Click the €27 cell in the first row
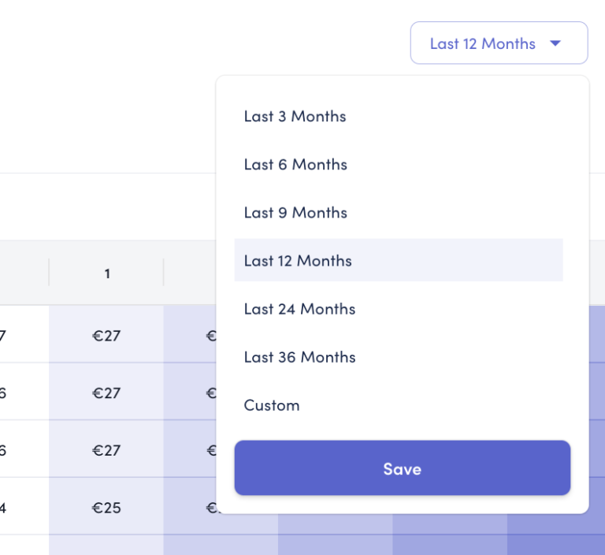This screenshot has height=555, width=605. point(106,336)
